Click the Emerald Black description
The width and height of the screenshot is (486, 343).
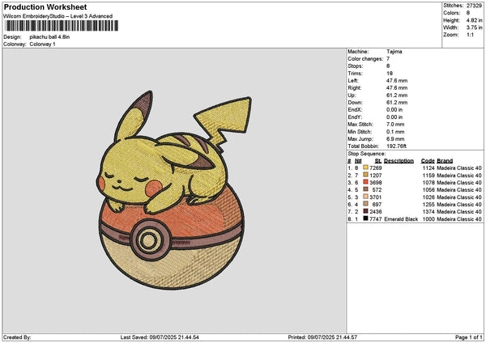[x=401, y=219]
